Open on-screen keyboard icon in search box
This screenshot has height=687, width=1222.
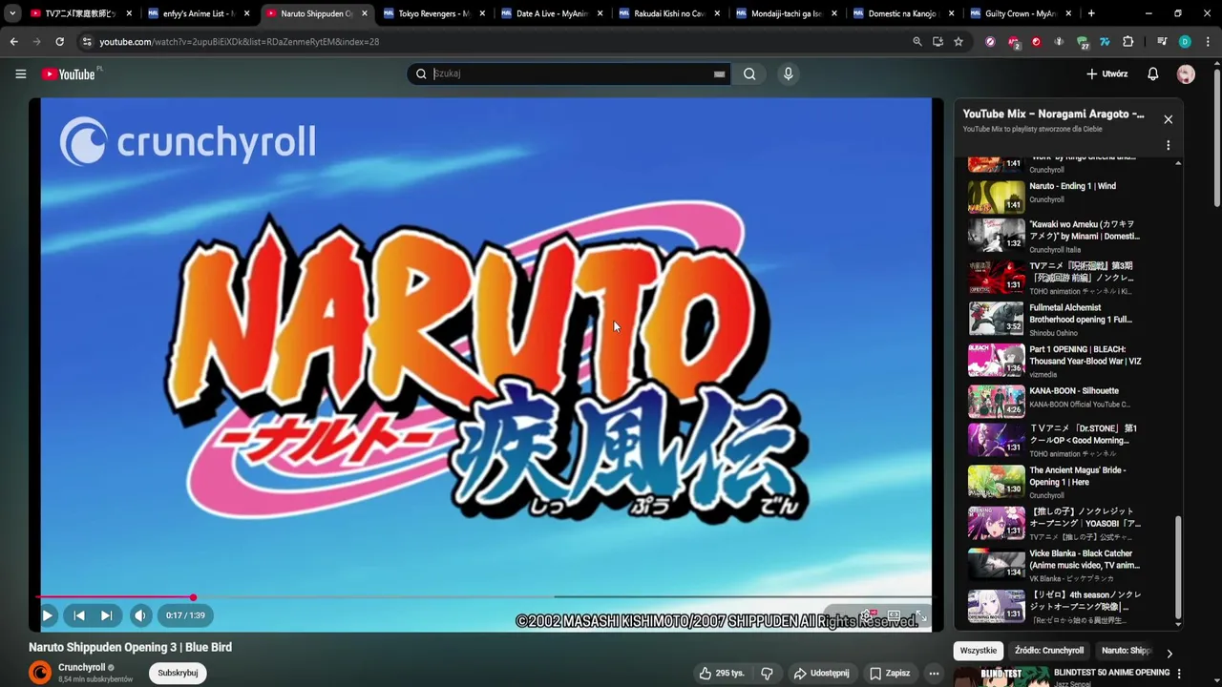(x=719, y=73)
